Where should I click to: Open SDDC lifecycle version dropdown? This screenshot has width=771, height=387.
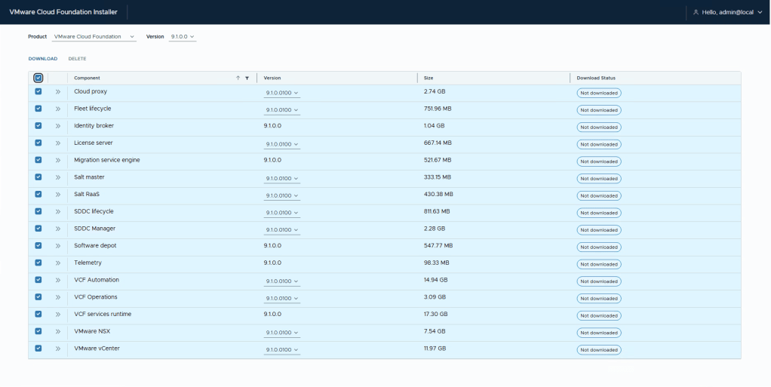click(281, 213)
